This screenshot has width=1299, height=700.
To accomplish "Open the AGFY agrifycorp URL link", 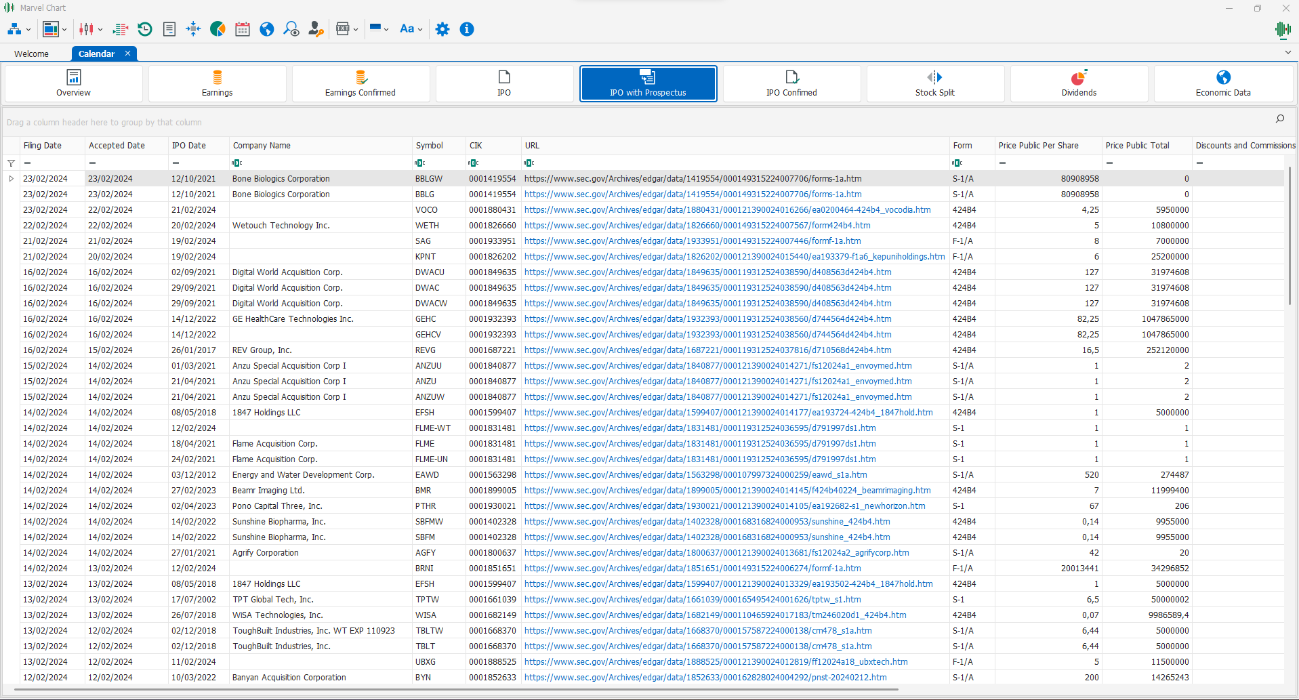I will click(x=716, y=553).
